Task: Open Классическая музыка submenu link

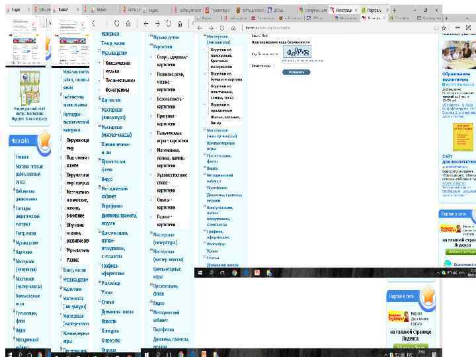Action: tap(118, 67)
